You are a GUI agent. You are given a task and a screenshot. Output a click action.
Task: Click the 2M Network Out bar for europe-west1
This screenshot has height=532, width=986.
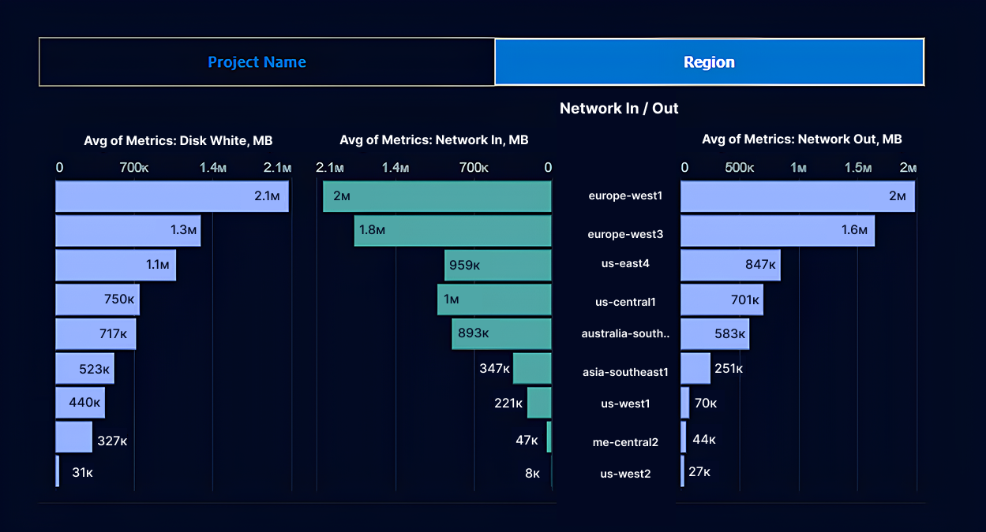point(797,196)
